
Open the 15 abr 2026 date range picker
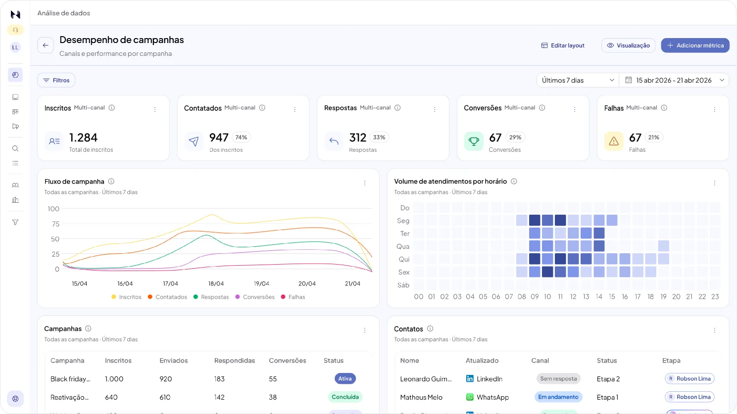(x=675, y=80)
